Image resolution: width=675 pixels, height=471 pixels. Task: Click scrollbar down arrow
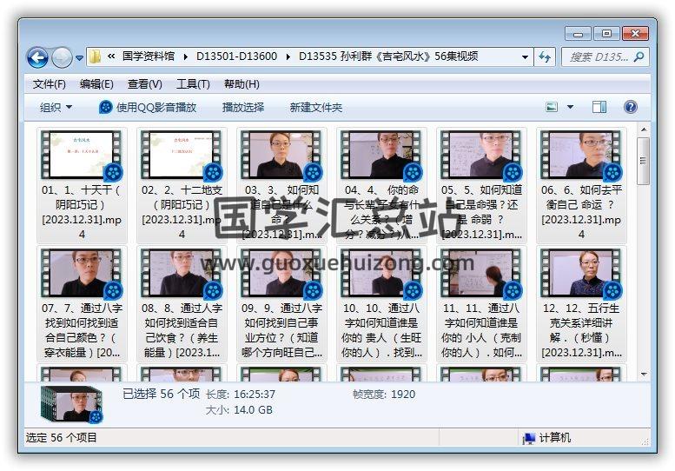coord(644,375)
